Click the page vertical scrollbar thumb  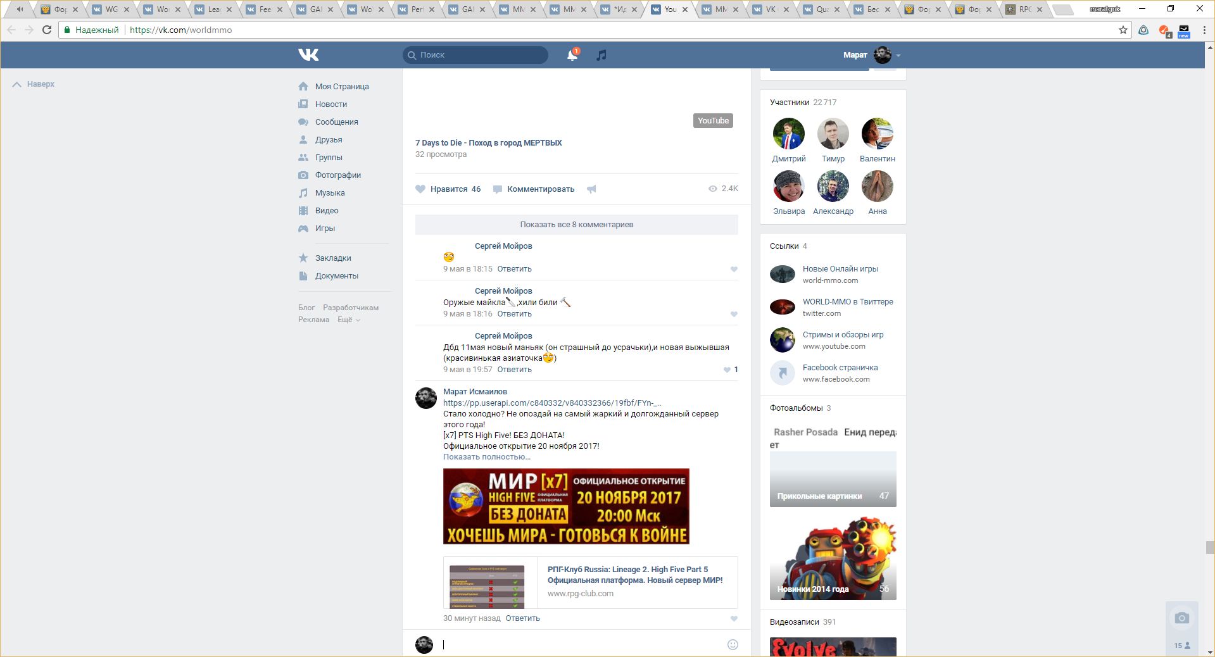click(x=1210, y=547)
